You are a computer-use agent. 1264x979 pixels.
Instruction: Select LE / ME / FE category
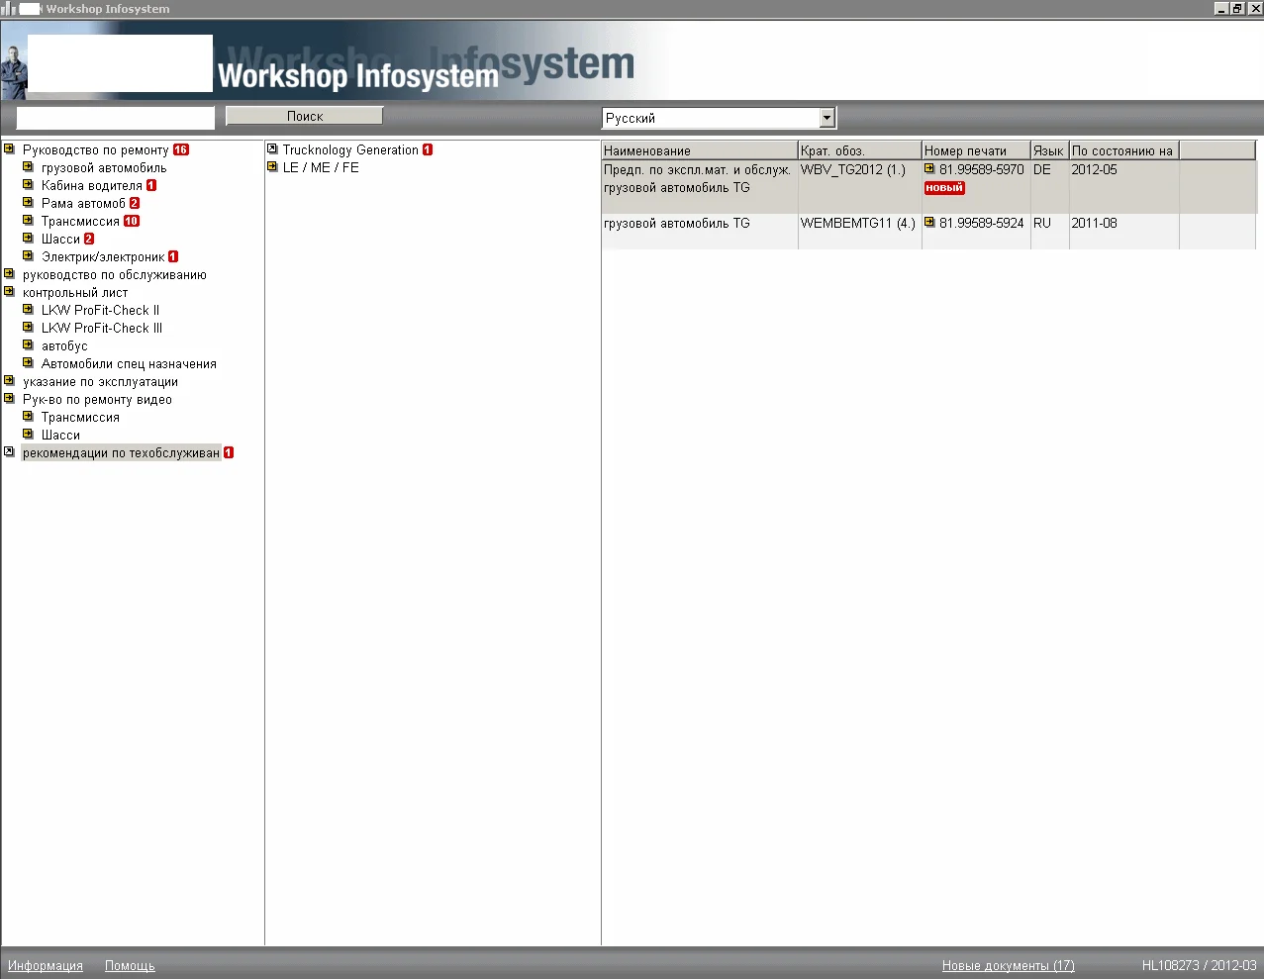coord(321,168)
